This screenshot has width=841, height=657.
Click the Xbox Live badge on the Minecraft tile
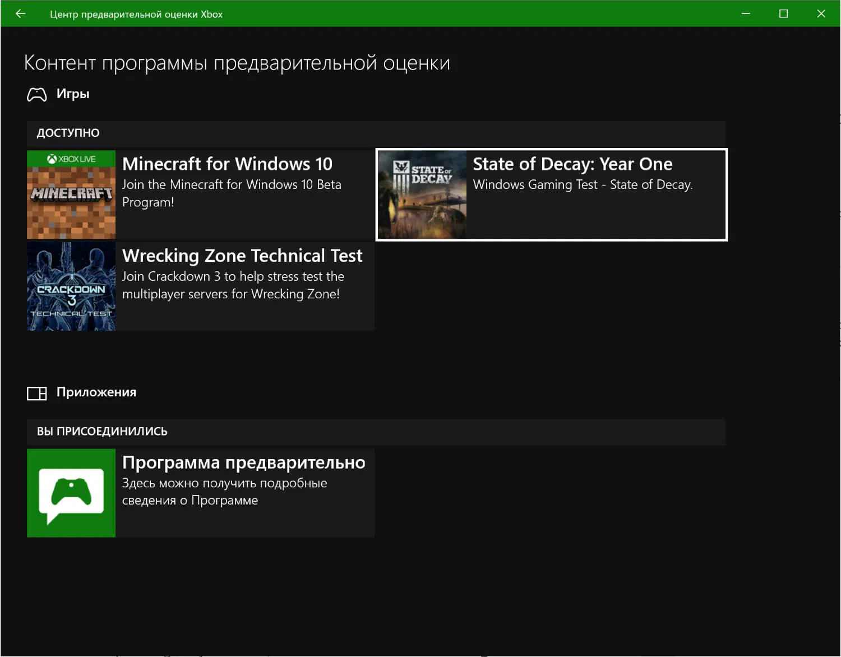click(71, 159)
